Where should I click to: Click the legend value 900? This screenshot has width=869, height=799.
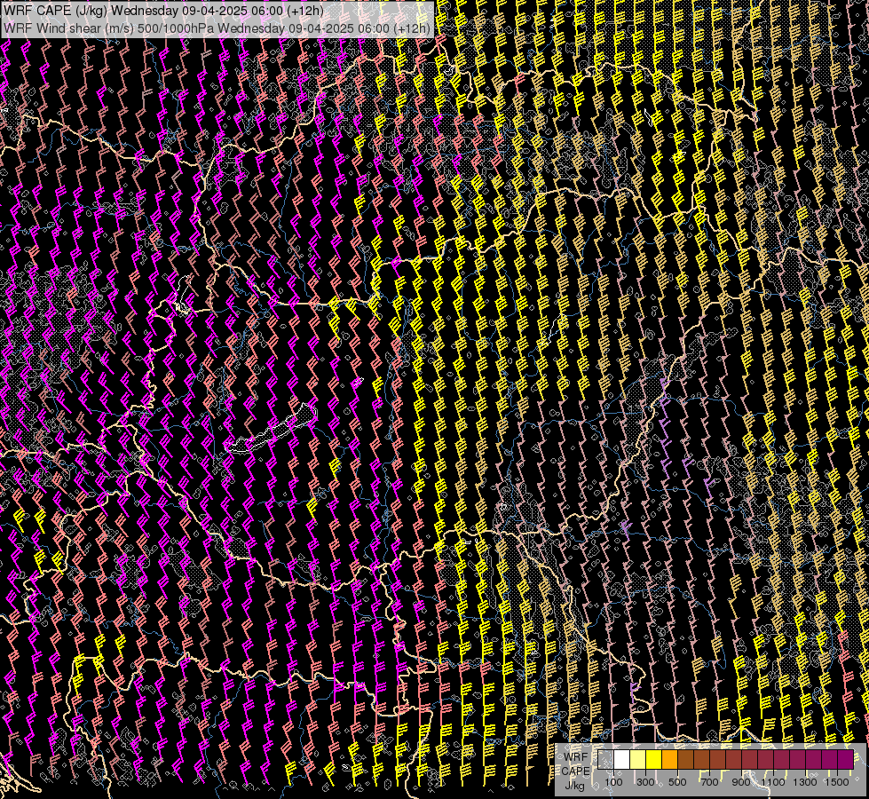[x=741, y=782]
